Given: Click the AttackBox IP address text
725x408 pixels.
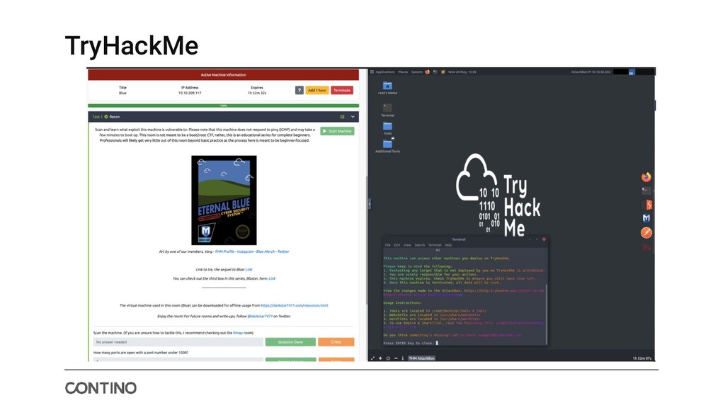Looking at the screenshot, I should pyautogui.click(x=590, y=72).
